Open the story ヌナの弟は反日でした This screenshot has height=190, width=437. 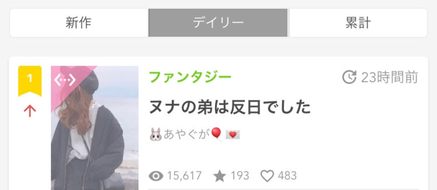pos(229,107)
